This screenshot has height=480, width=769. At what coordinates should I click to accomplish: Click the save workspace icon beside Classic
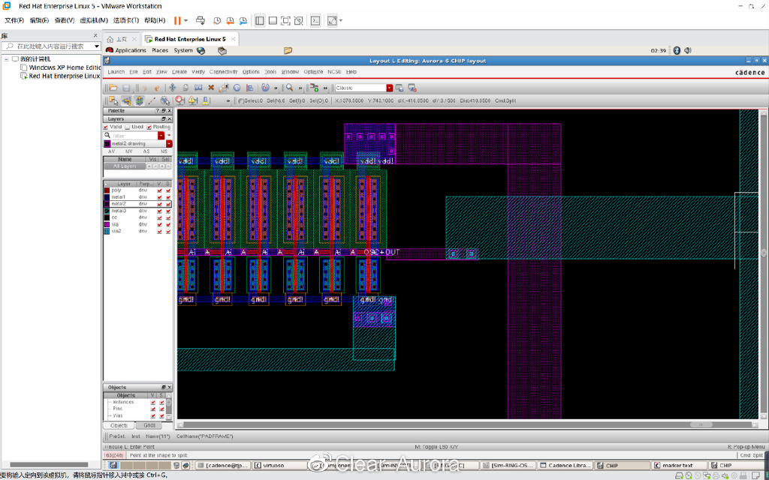tap(400, 88)
